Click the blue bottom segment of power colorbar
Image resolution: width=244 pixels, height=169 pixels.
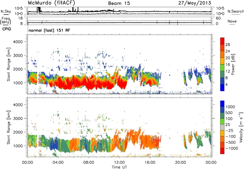(222, 88)
